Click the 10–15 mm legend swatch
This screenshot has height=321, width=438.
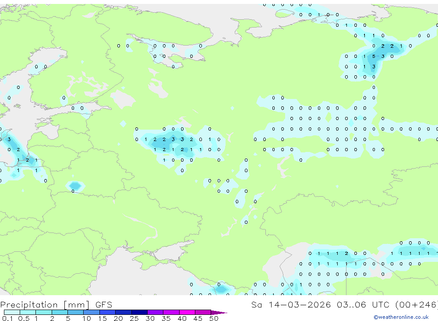tap(92, 312)
